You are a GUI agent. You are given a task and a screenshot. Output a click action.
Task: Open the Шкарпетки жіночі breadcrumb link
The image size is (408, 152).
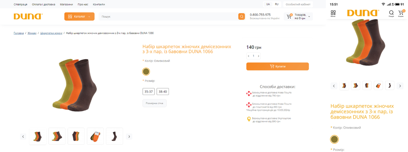(x=51, y=33)
